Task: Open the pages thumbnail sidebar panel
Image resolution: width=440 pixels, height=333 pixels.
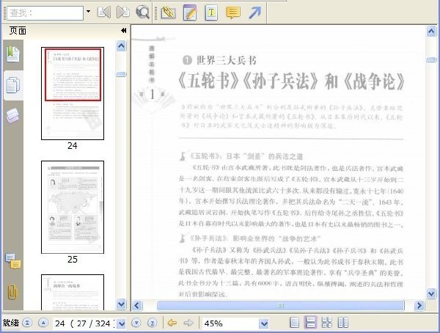Action: 13,85
